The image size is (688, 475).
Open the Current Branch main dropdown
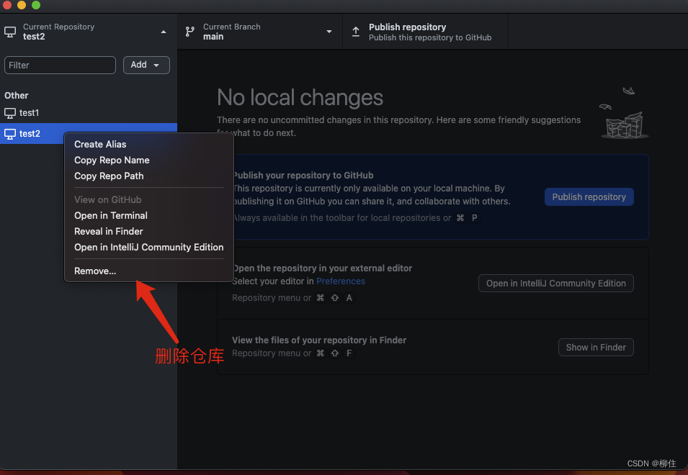pos(260,32)
